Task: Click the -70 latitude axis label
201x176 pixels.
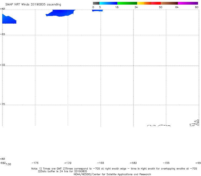Action: click(2, 65)
